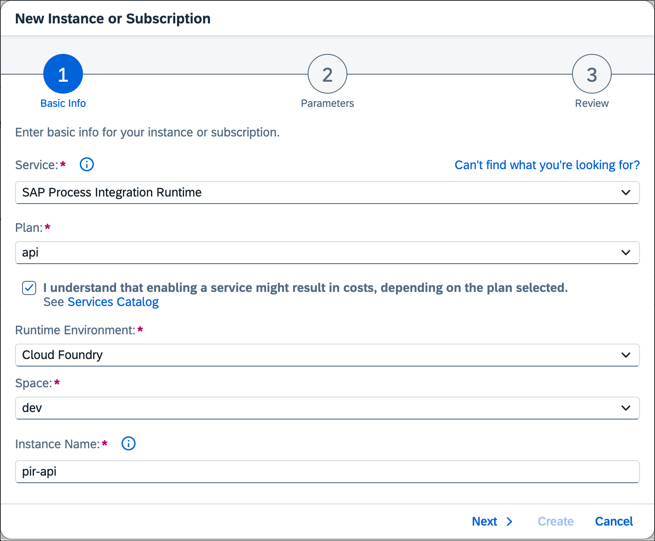Click the Cloud Foundry environment field
Image resolution: width=655 pixels, height=541 pixels.
(327, 355)
